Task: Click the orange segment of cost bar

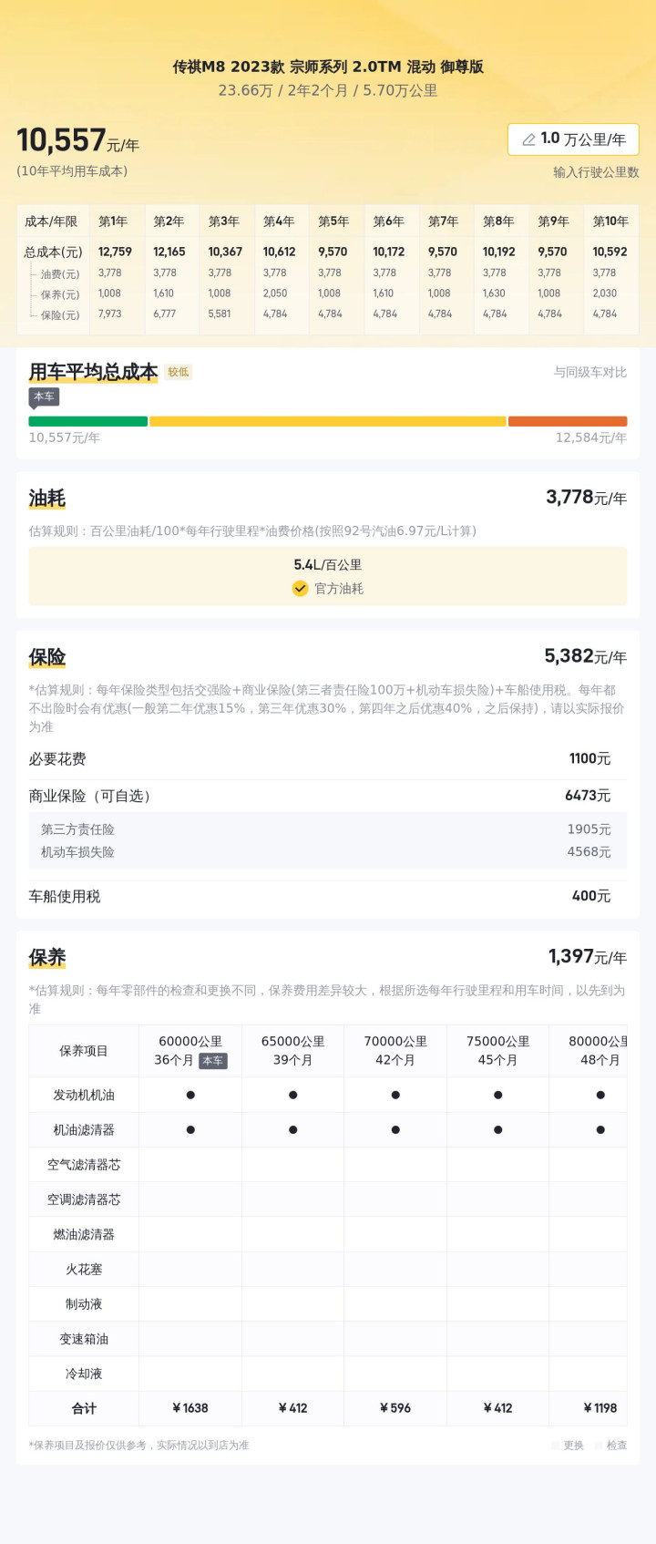Action: (x=567, y=421)
